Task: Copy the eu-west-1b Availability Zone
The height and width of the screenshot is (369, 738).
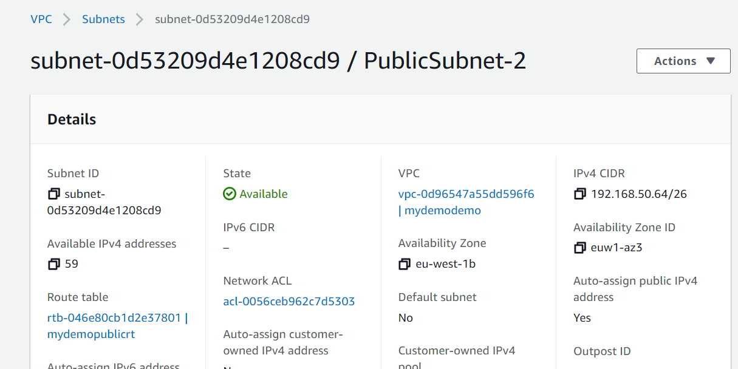Action: 405,264
